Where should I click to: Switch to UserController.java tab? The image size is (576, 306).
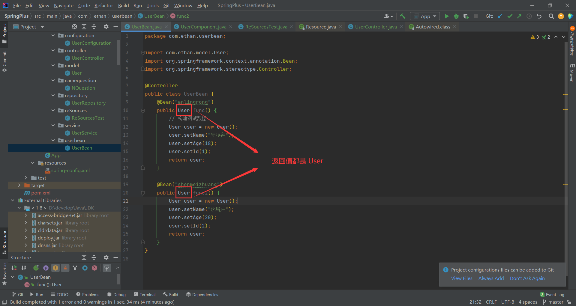coord(375,27)
